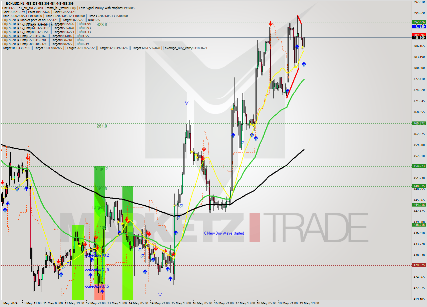Click the green 465.572 price tag

419,123
